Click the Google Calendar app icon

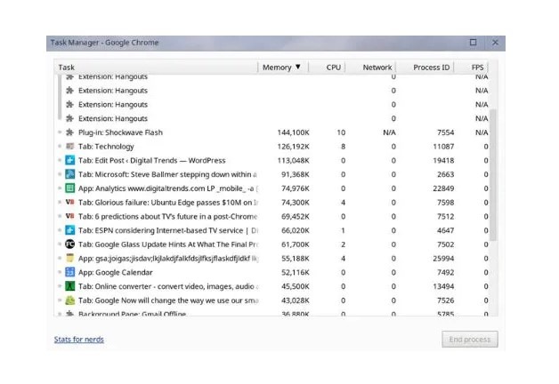pos(69,272)
